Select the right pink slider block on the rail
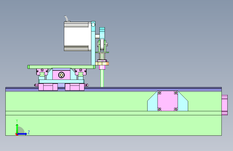 coord(75,87)
